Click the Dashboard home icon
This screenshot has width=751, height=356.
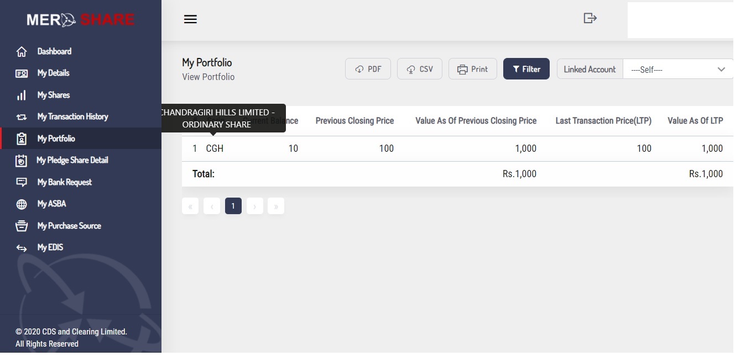[x=22, y=52]
